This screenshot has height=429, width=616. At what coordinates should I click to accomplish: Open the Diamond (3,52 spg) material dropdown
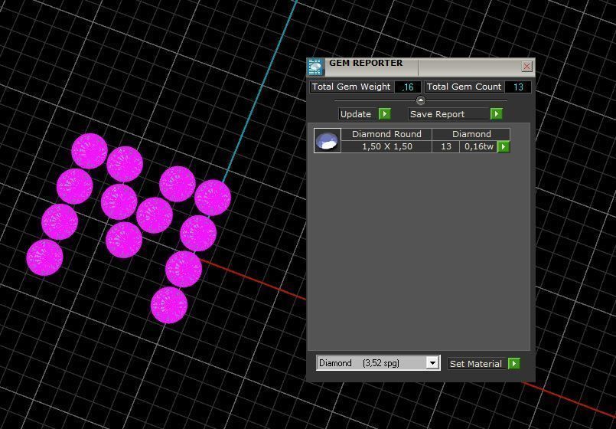pos(432,363)
